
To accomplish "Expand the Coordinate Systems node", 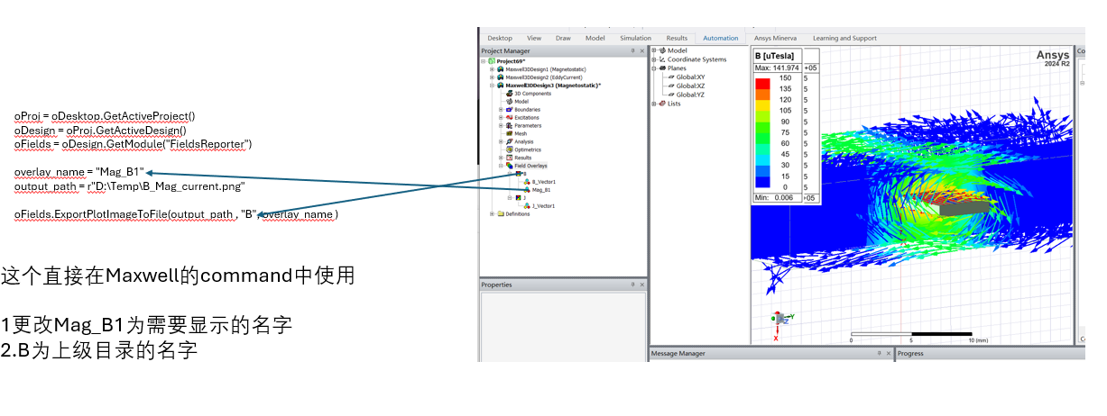I will (x=653, y=59).
